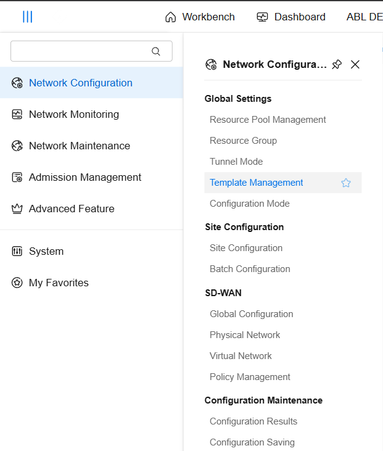Click the Advanced Feature crown icon
Screen dimensions: 383x451
pyautogui.click(x=17, y=209)
